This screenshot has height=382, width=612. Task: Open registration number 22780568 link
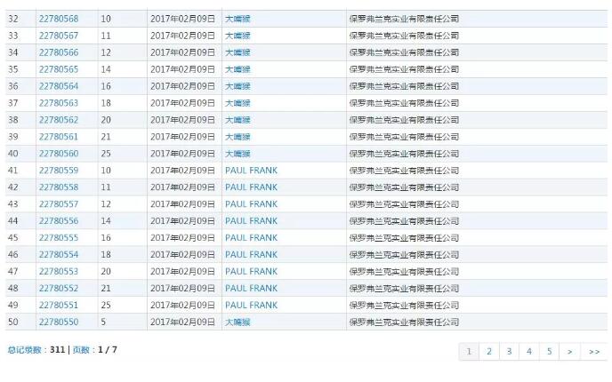[59, 19]
